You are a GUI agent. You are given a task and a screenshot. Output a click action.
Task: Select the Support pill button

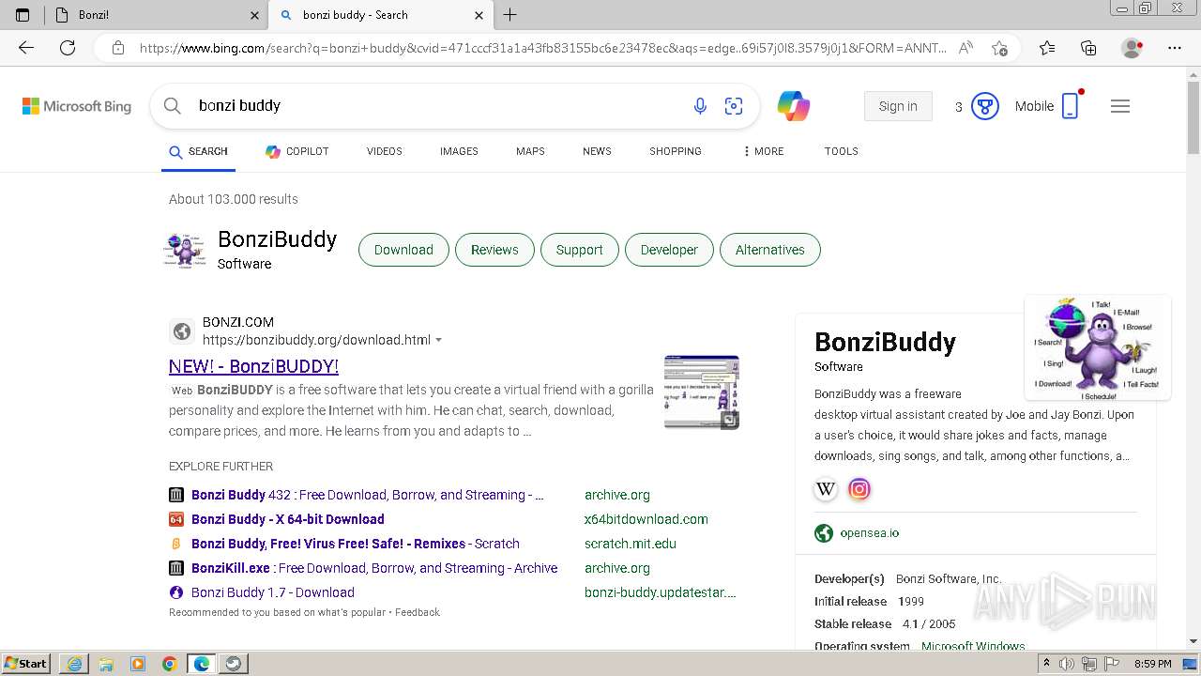[x=579, y=250]
